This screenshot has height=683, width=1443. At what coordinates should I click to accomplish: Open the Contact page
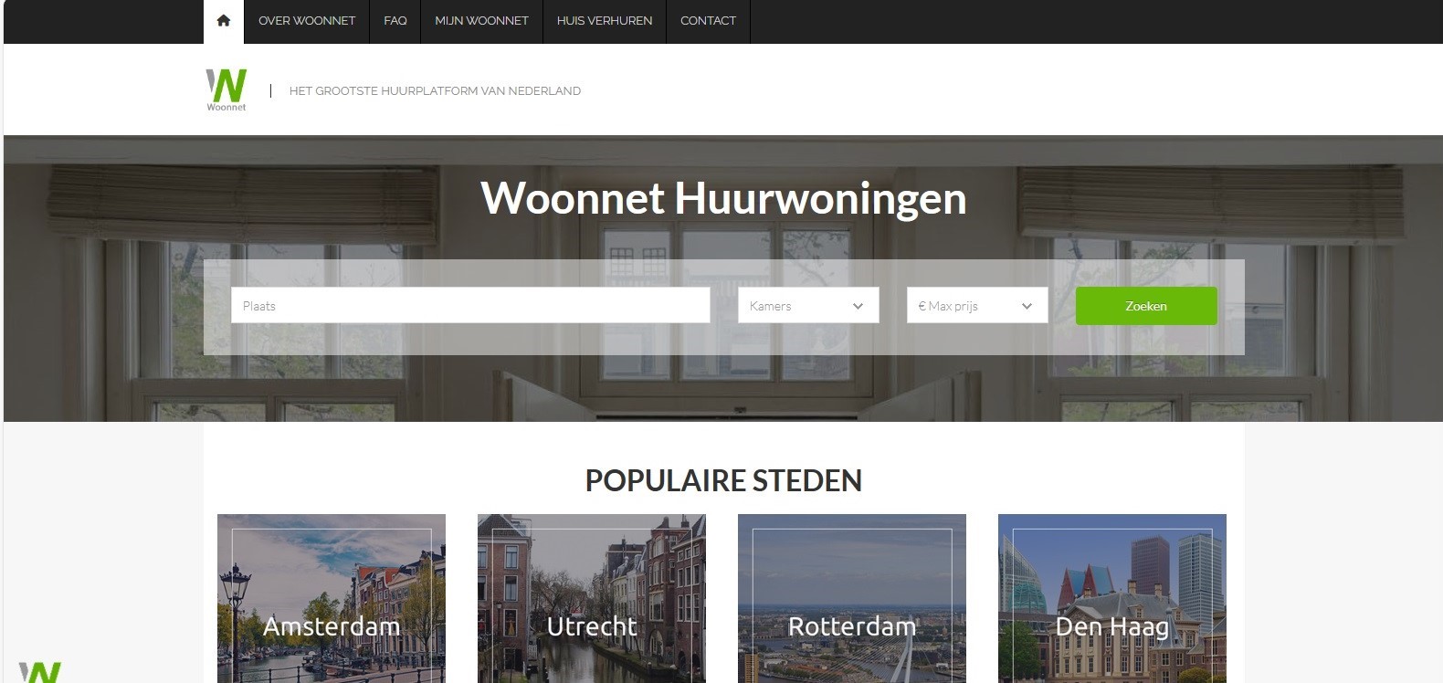708,21
